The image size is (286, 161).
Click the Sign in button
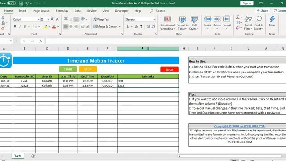(247, 3)
